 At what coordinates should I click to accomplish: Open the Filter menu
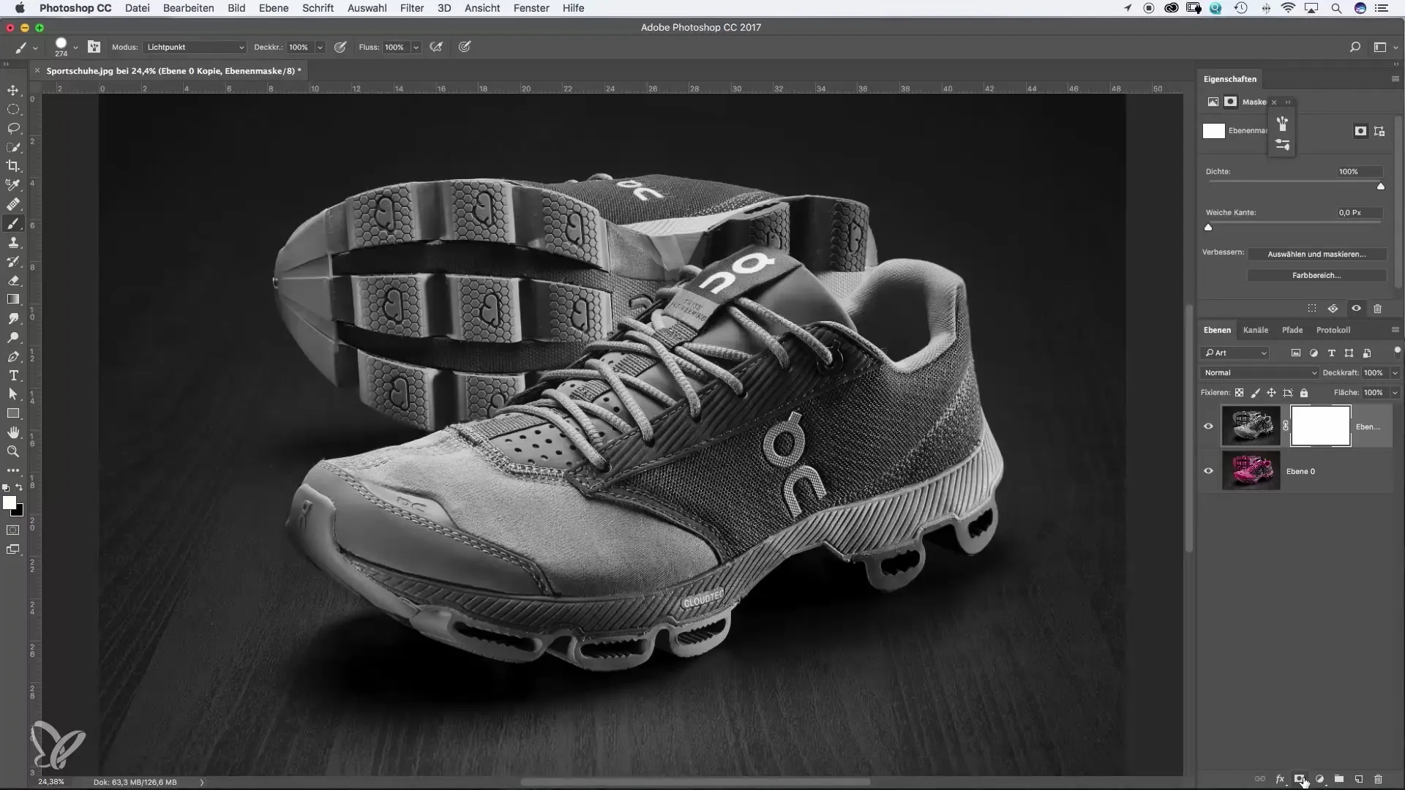tap(412, 8)
